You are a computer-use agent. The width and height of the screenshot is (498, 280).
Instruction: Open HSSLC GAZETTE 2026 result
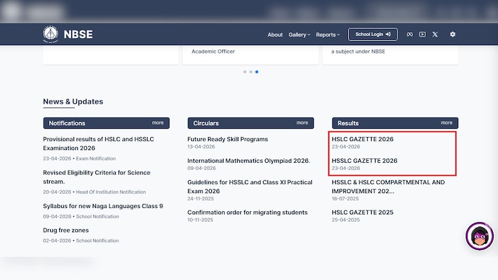click(x=365, y=161)
